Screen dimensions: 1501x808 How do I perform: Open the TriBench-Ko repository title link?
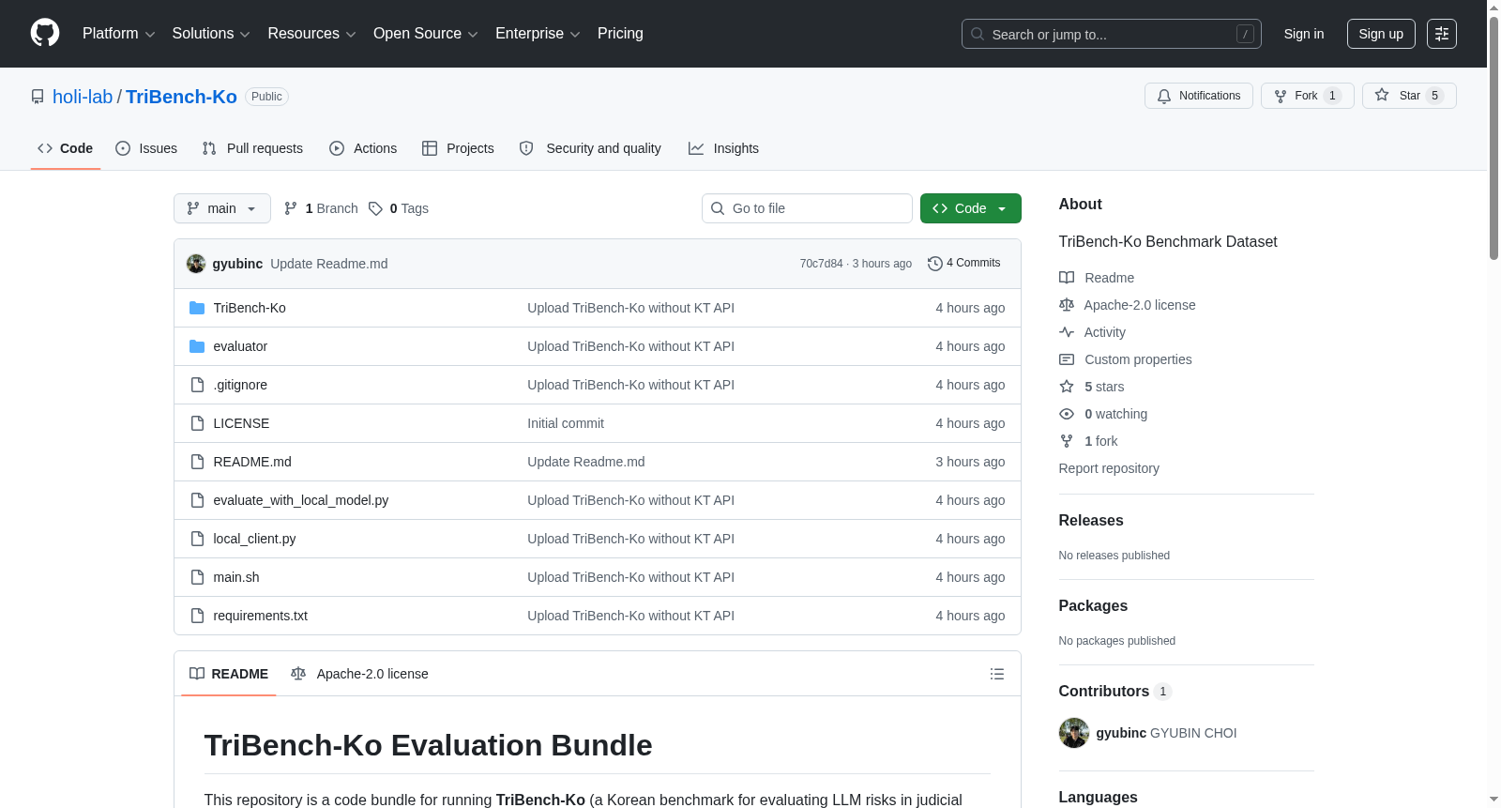coord(181,97)
